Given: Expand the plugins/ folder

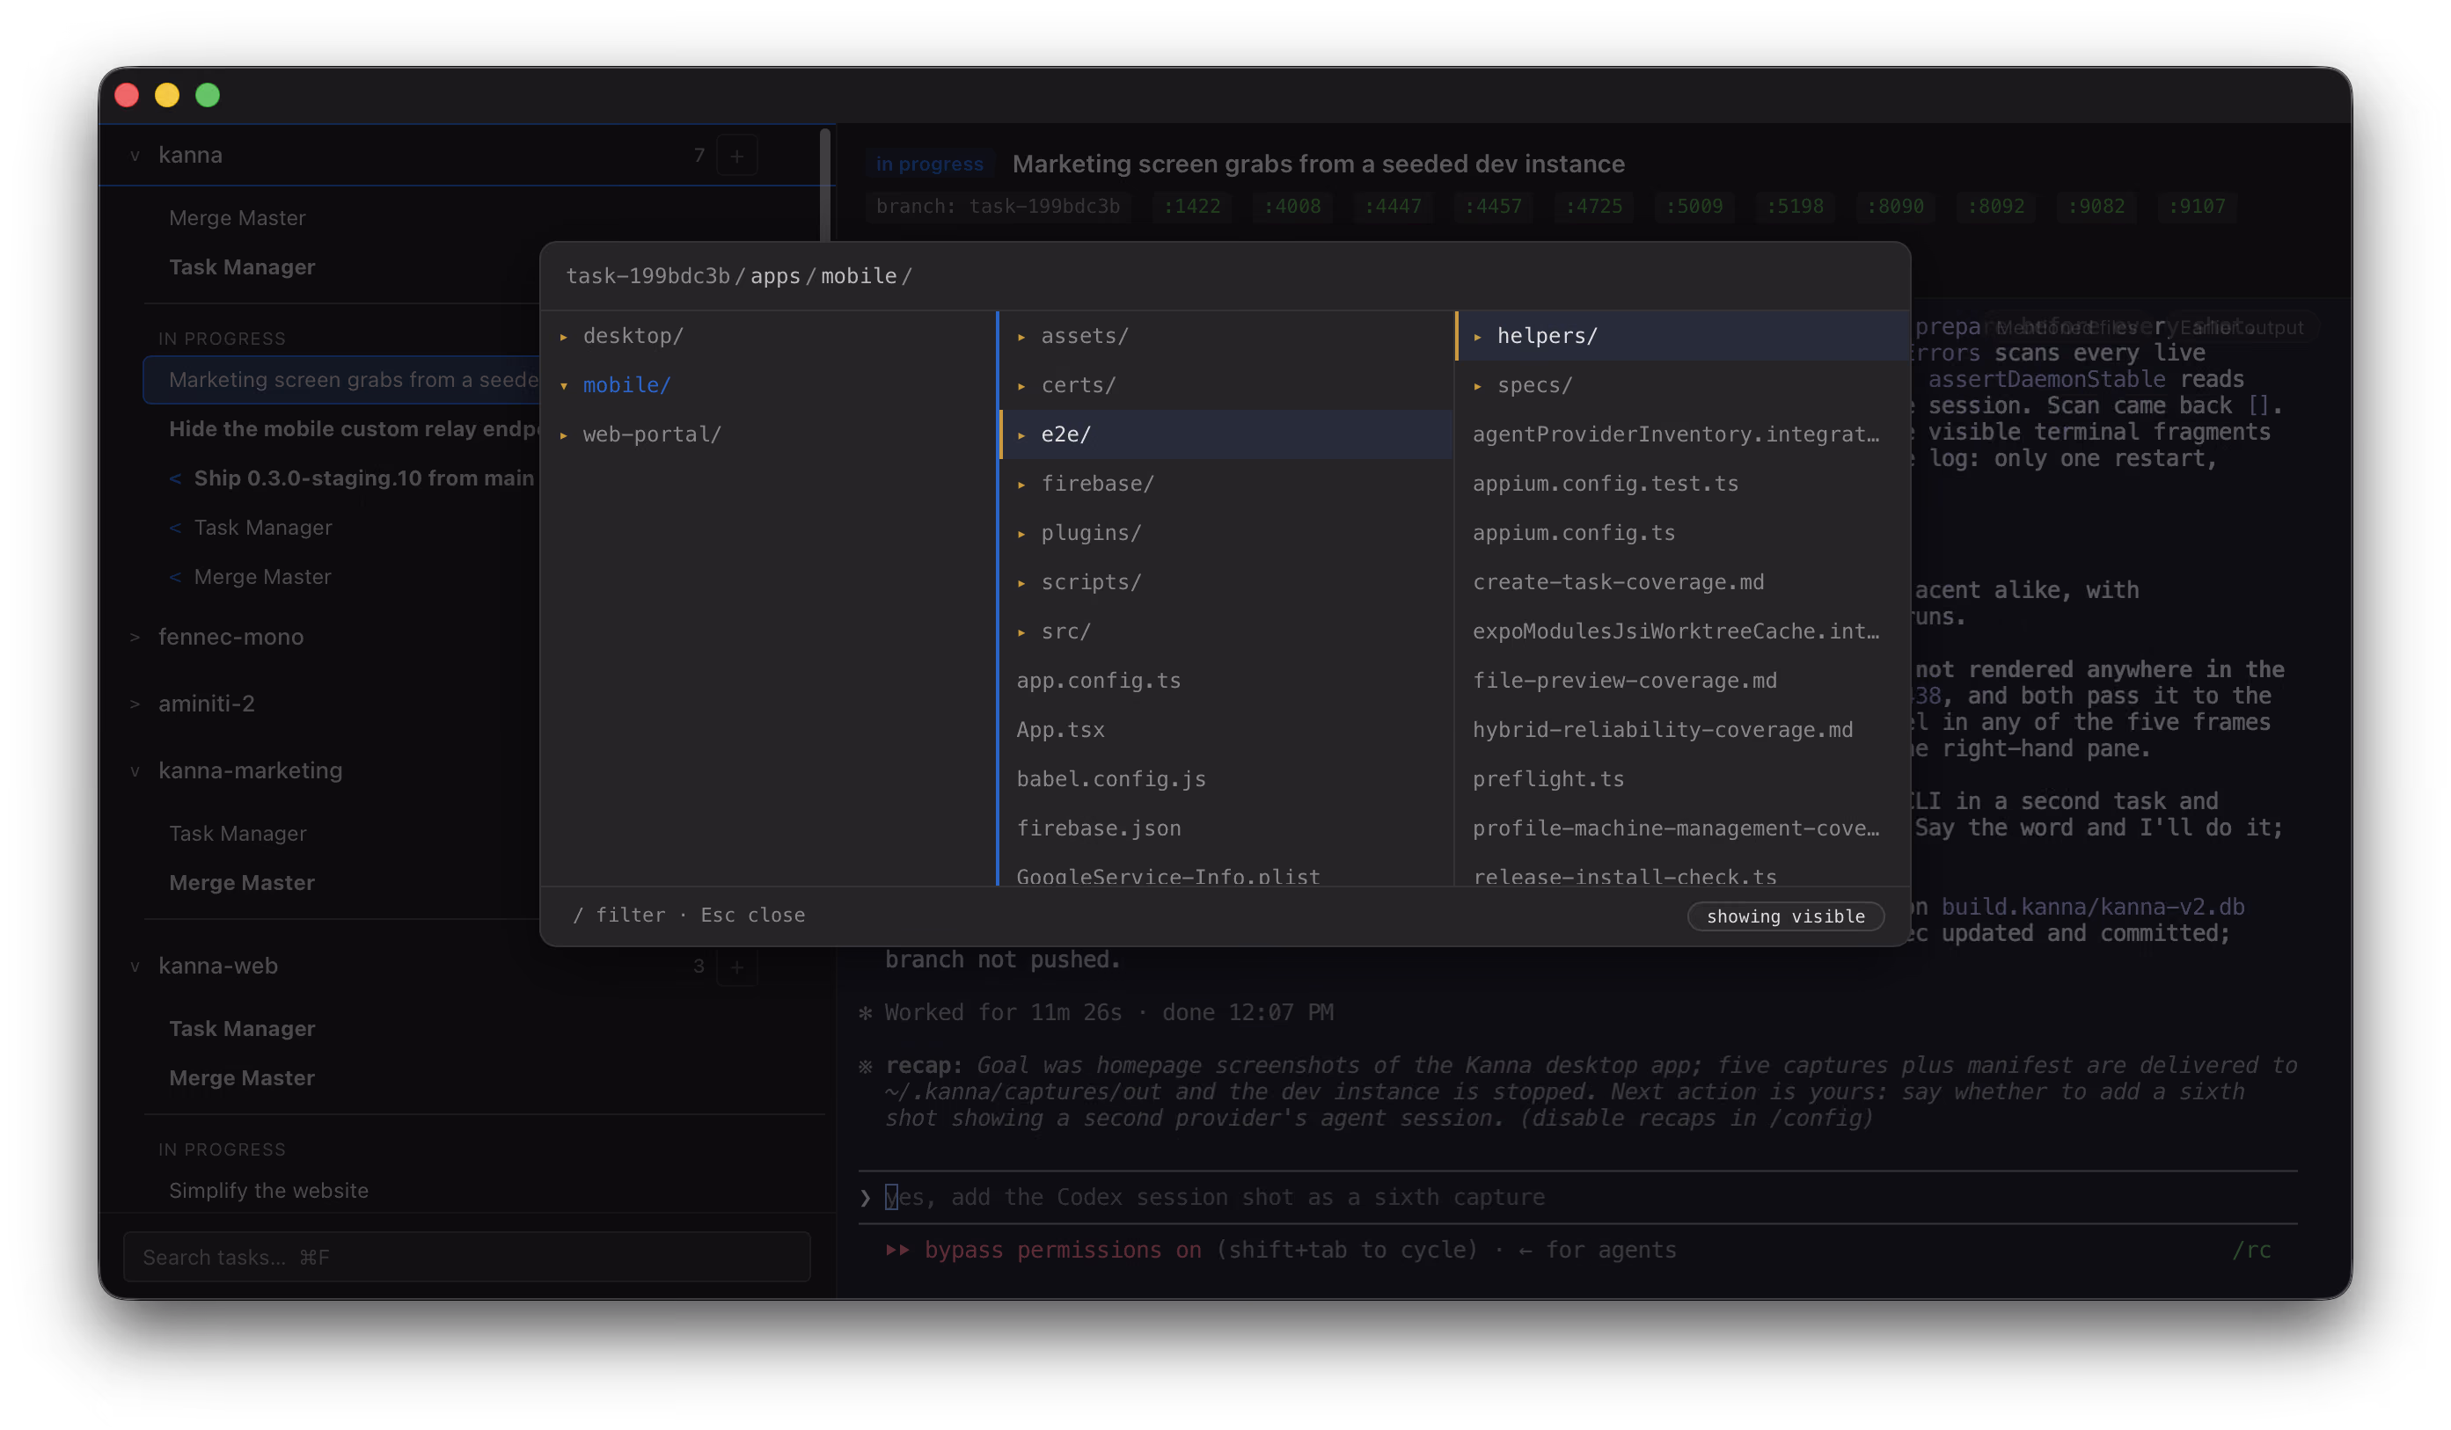Looking at the screenshot, I should point(1226,533).
